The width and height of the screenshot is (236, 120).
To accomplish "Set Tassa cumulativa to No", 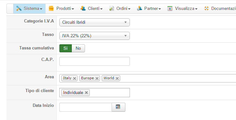I will [x=78, y=48].
